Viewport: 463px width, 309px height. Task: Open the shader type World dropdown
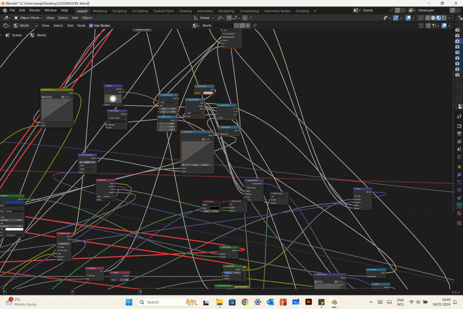pyautogui.click(x=26, y=26)
